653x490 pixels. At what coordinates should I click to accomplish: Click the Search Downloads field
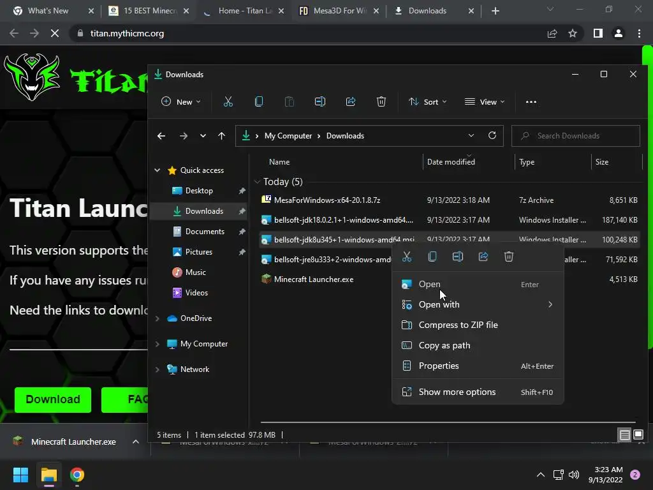(576, 136)
